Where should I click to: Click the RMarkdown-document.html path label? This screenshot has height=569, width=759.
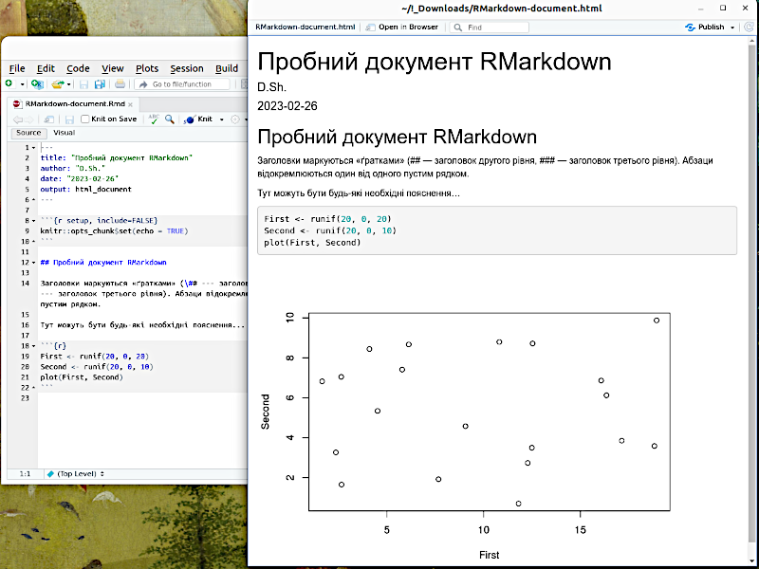coord(305,28)
